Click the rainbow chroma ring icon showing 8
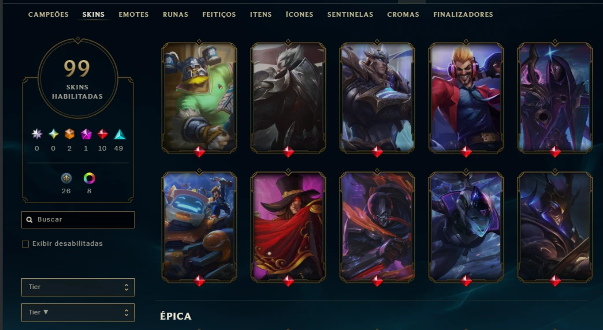Viewport: 603px width, 330px height. tap(89, 178)
